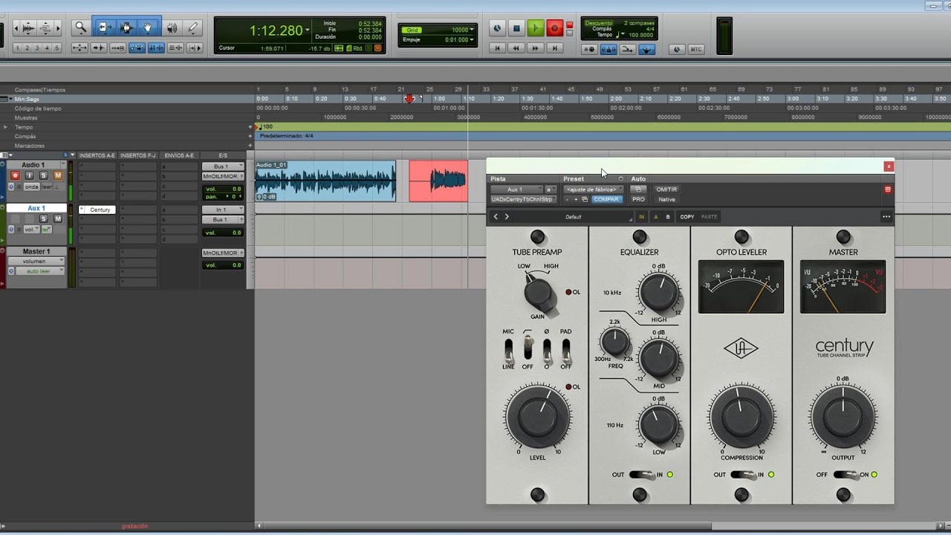951x535 pixels.
Task: Open the Grid value dropdown
Action: pyautogui.click(x=472, y=30)
